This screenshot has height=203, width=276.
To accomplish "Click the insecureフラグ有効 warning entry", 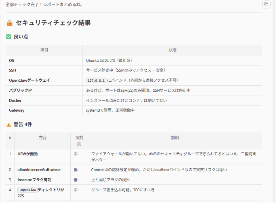I will pos(34,180).
